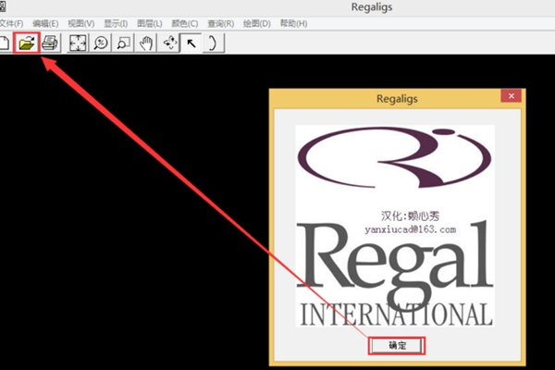The image size is (555, 370).
Task: Open the 视图(V) menu
Action: coord(81,22)
